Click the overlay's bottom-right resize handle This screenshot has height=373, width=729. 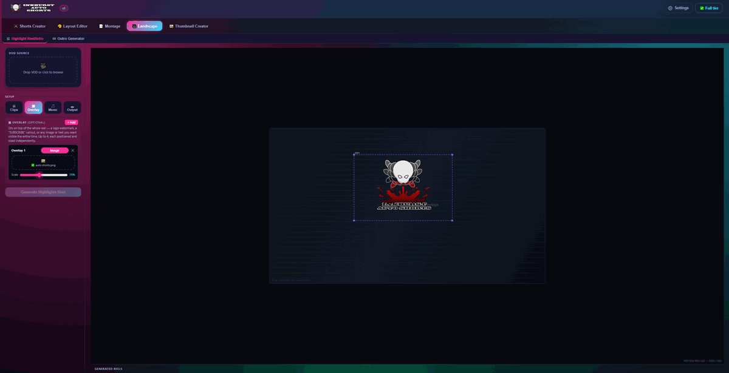click(x=453, y=221)
